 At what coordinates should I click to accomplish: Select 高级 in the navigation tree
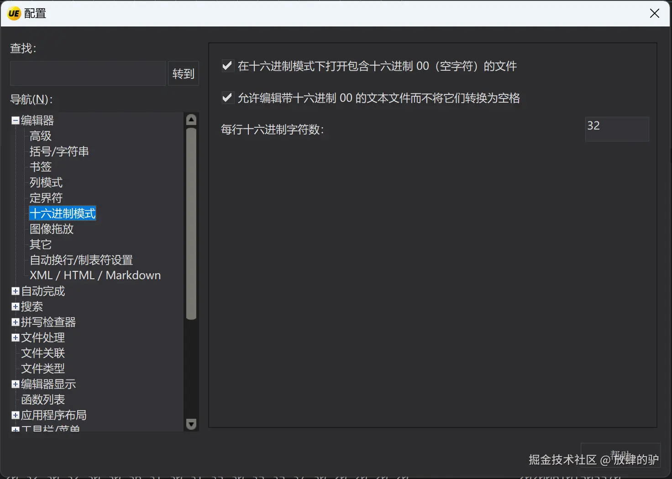coord(41,136)
